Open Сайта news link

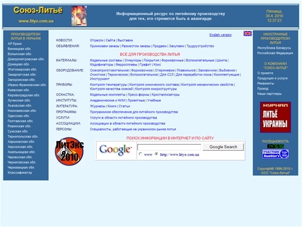(111, 41)
